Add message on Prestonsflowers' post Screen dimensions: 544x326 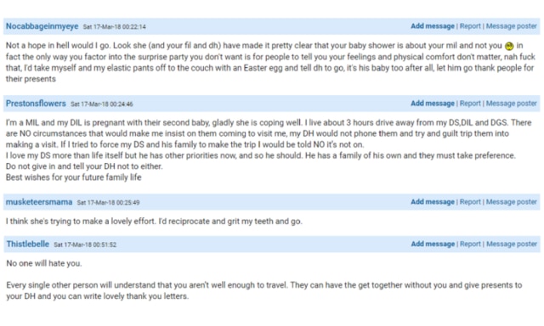[x=433, y=104]
